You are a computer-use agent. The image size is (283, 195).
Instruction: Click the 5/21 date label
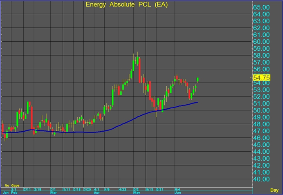160,189
